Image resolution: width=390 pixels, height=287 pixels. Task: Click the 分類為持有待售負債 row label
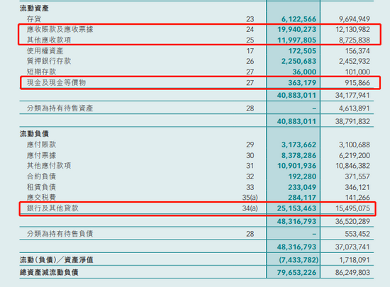coord(60,234)
